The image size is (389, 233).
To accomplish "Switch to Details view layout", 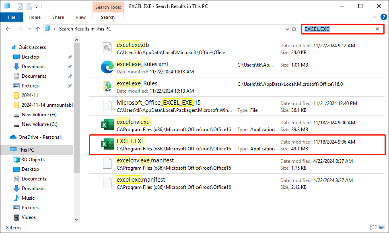I will (373, 227).
